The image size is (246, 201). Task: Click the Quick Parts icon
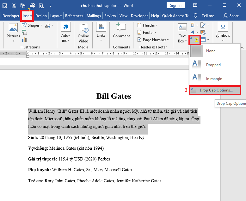[x=193, y=25]
